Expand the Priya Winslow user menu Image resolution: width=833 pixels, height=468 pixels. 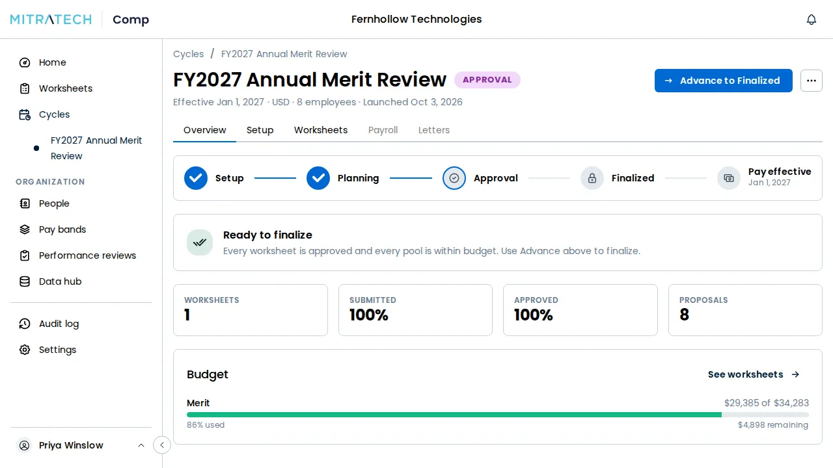[81, 445]
